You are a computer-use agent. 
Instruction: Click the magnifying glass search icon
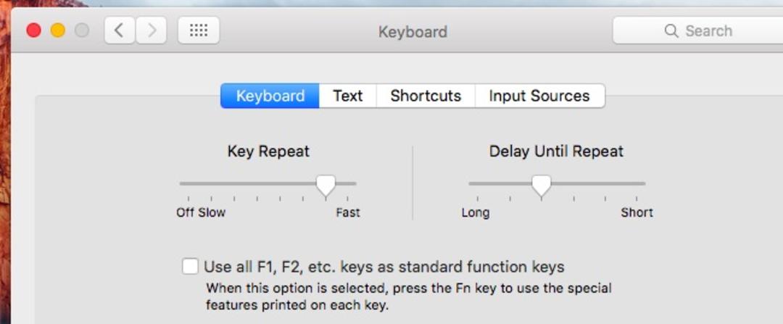point(671,31)
